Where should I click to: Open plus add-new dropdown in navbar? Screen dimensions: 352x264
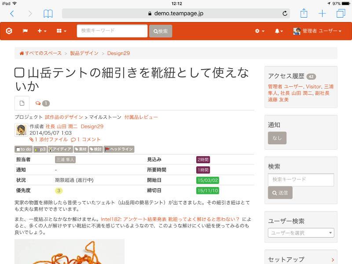[42, 31]
